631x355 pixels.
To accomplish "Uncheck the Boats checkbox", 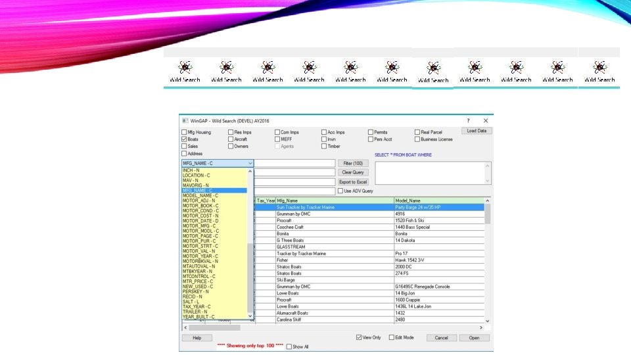I will pos(184,139).
